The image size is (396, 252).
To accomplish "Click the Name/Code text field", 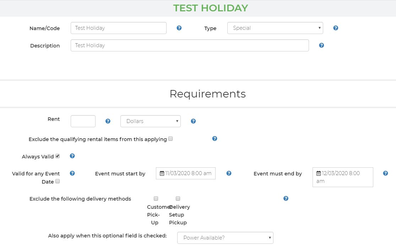I will (118, 28).
